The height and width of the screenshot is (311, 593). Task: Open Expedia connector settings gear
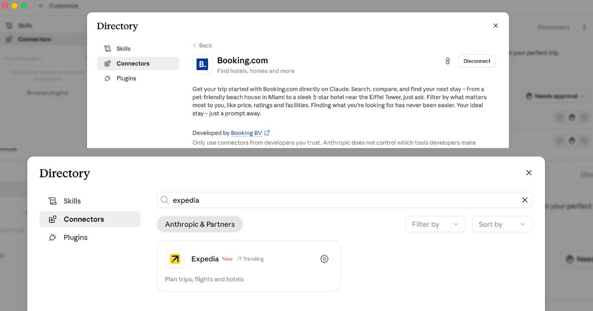click(324, 259)
